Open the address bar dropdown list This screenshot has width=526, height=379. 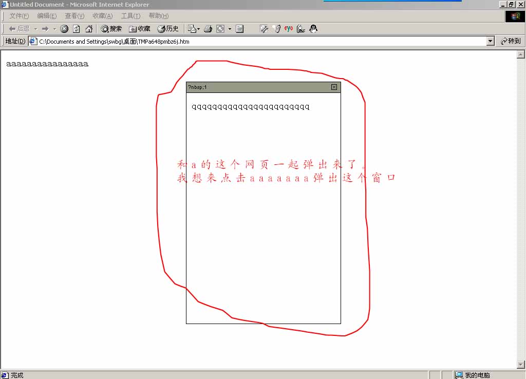click(x=490, y=41)
